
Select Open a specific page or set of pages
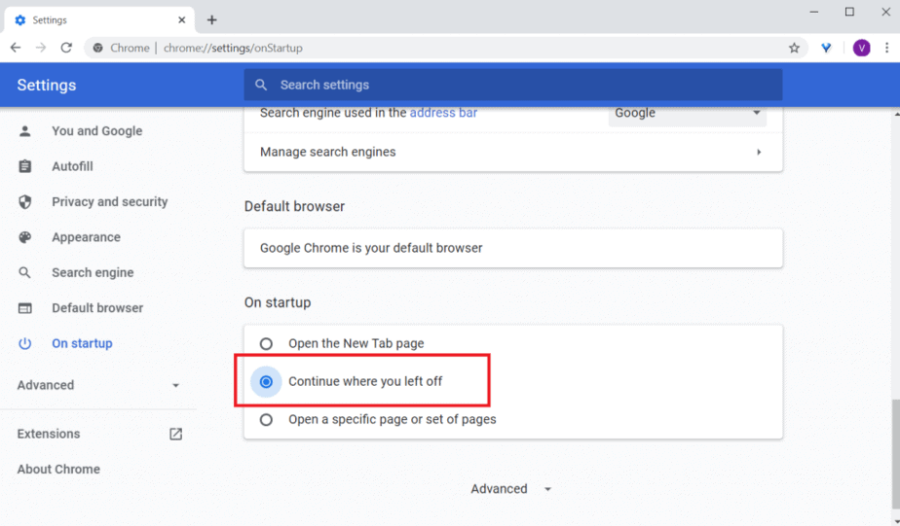pos(266,419)
